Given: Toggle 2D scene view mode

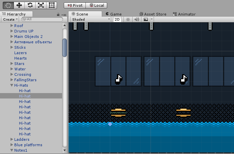Looking at the screenshot, I should pyautogui.click(x=117, y=20).
